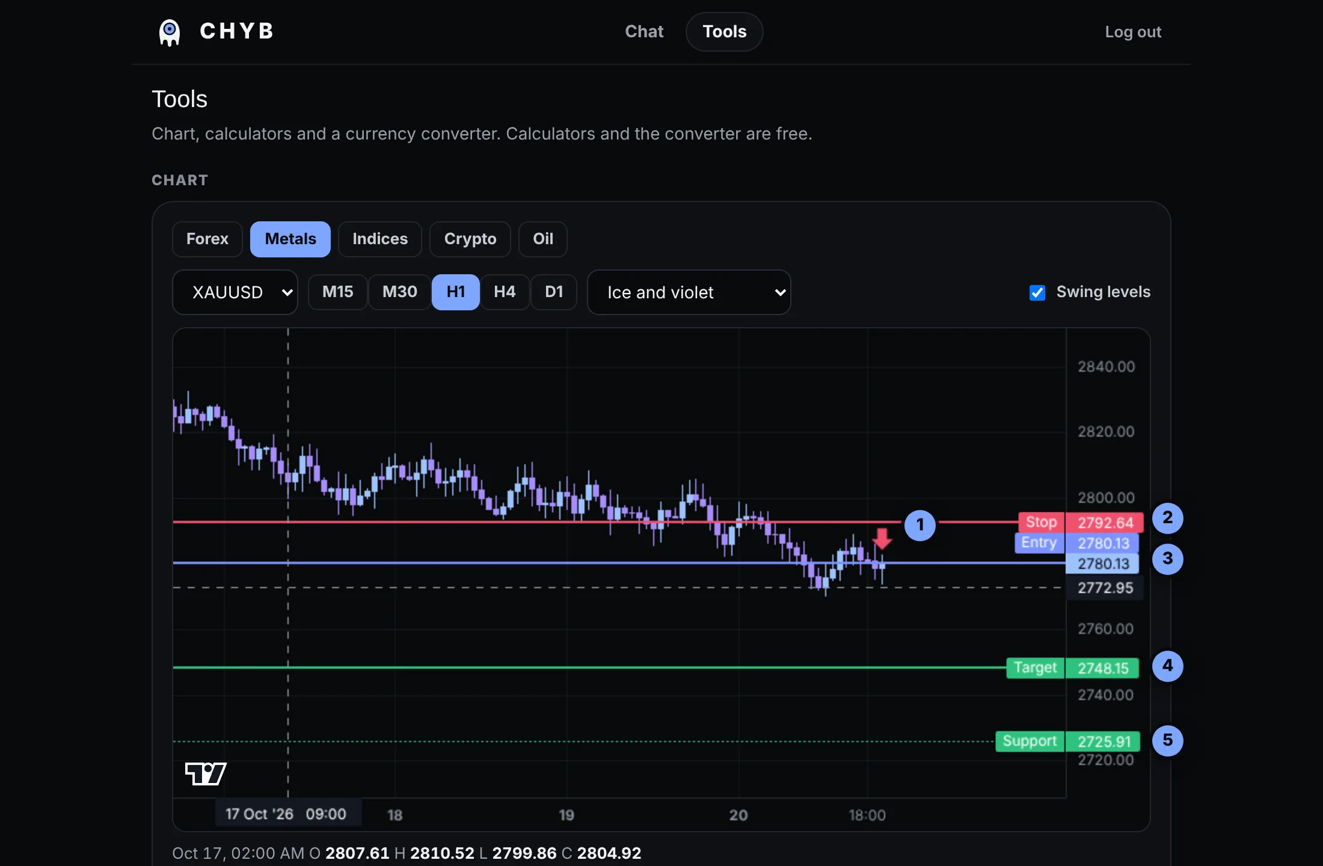Image resolution: width=1323 pixels, height=866 pixels.
Task: Click the Stop price tag 2792.64
Action: (x=1105, y=523)
